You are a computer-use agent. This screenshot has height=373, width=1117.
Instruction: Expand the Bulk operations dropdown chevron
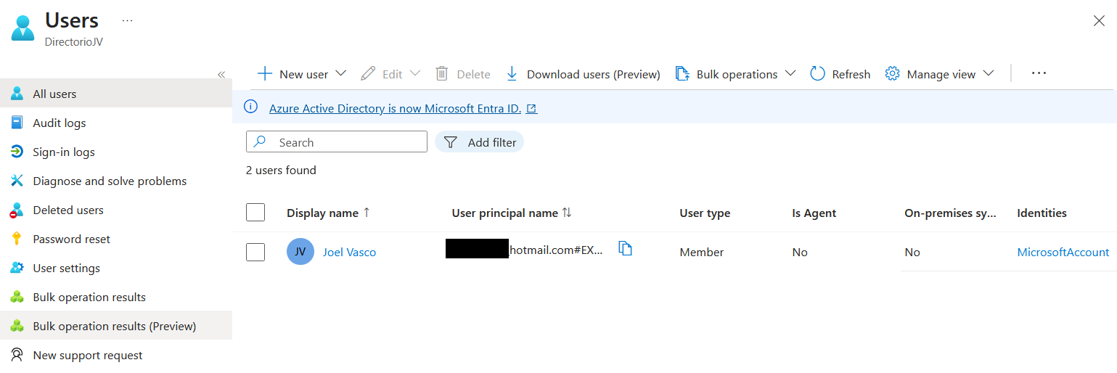click(790, 73)
